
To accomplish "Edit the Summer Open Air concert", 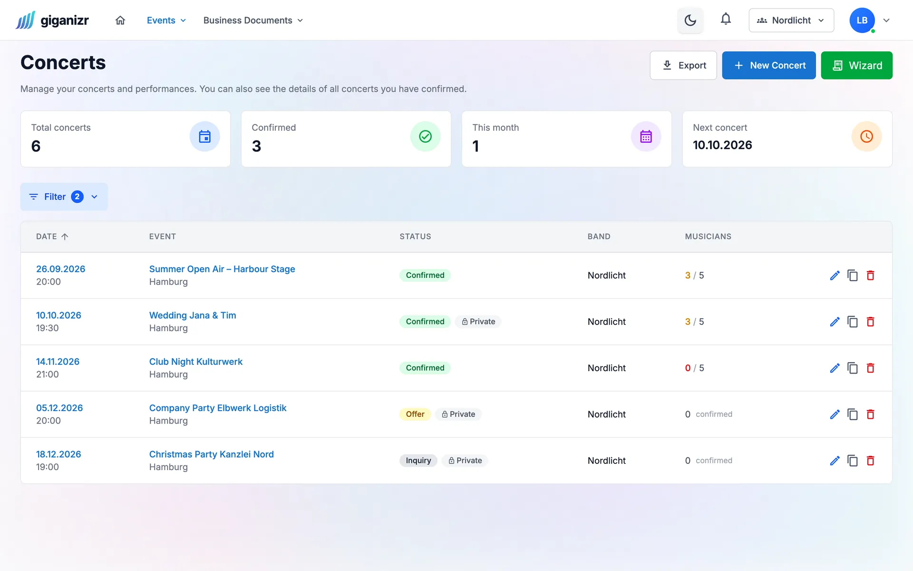I will point(835,276).
